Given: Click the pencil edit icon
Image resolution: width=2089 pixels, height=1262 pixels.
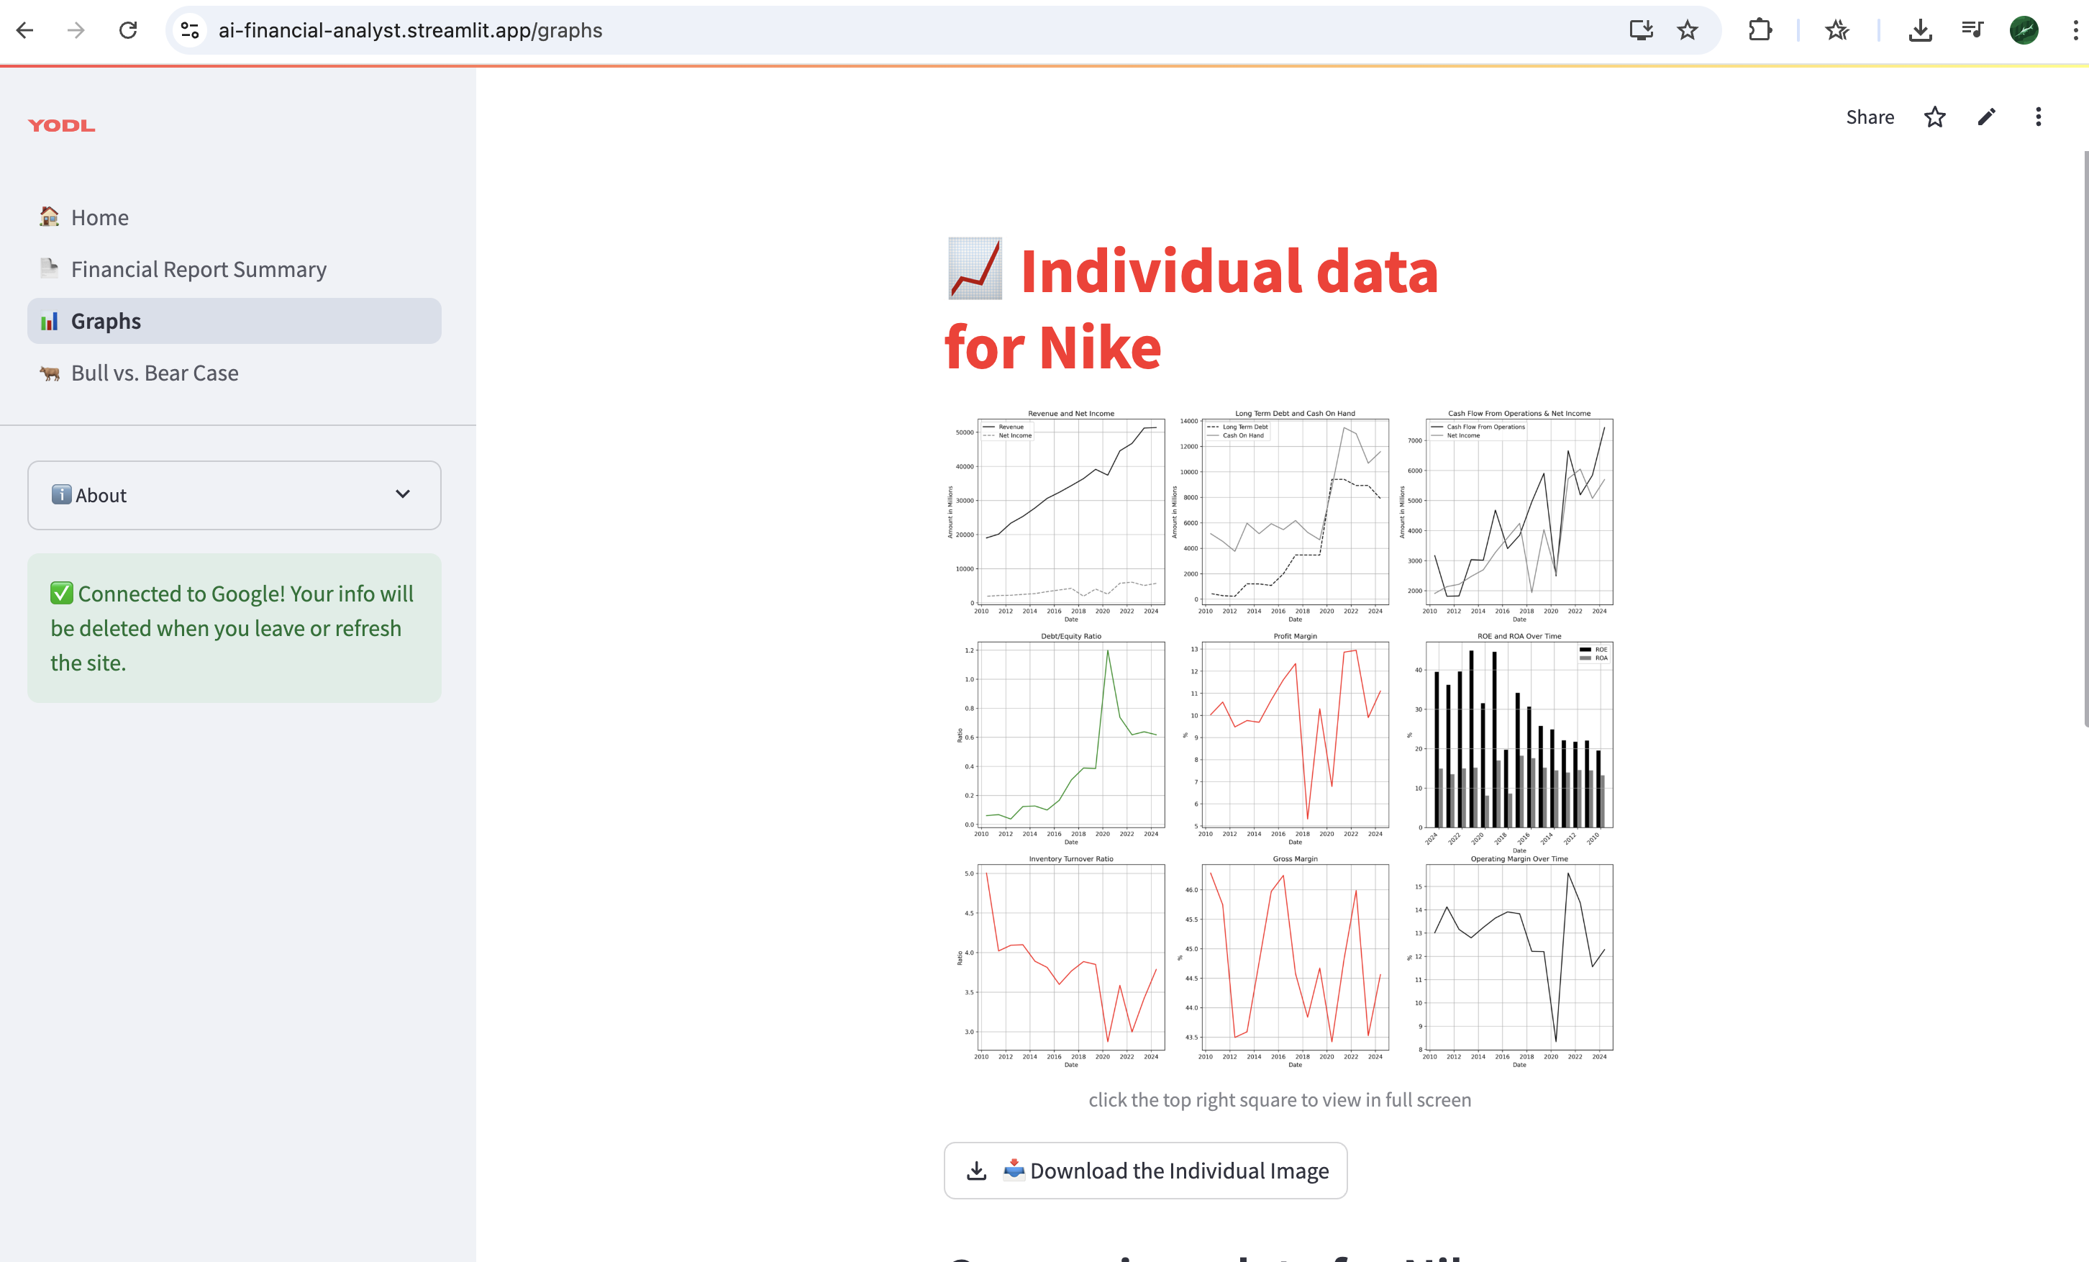Looking at the screenshot, I should coord(1986,117).
